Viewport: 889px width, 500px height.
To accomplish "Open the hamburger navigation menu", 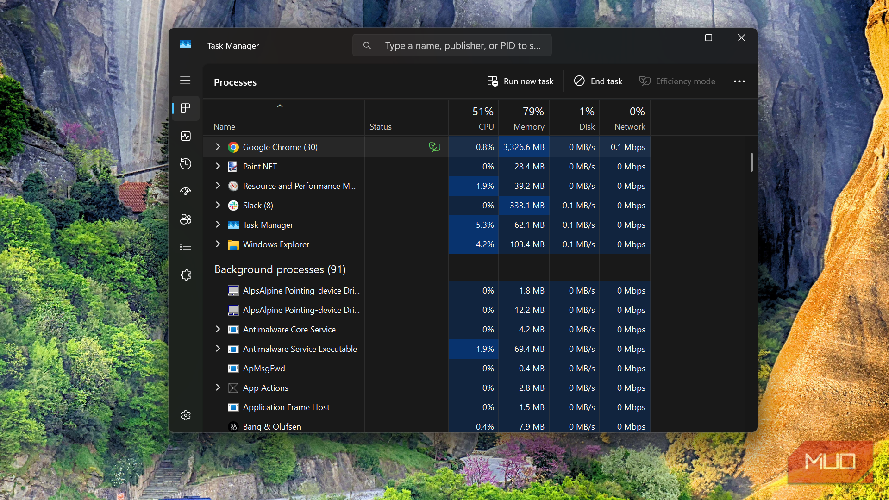I will (x=185, y=81).
